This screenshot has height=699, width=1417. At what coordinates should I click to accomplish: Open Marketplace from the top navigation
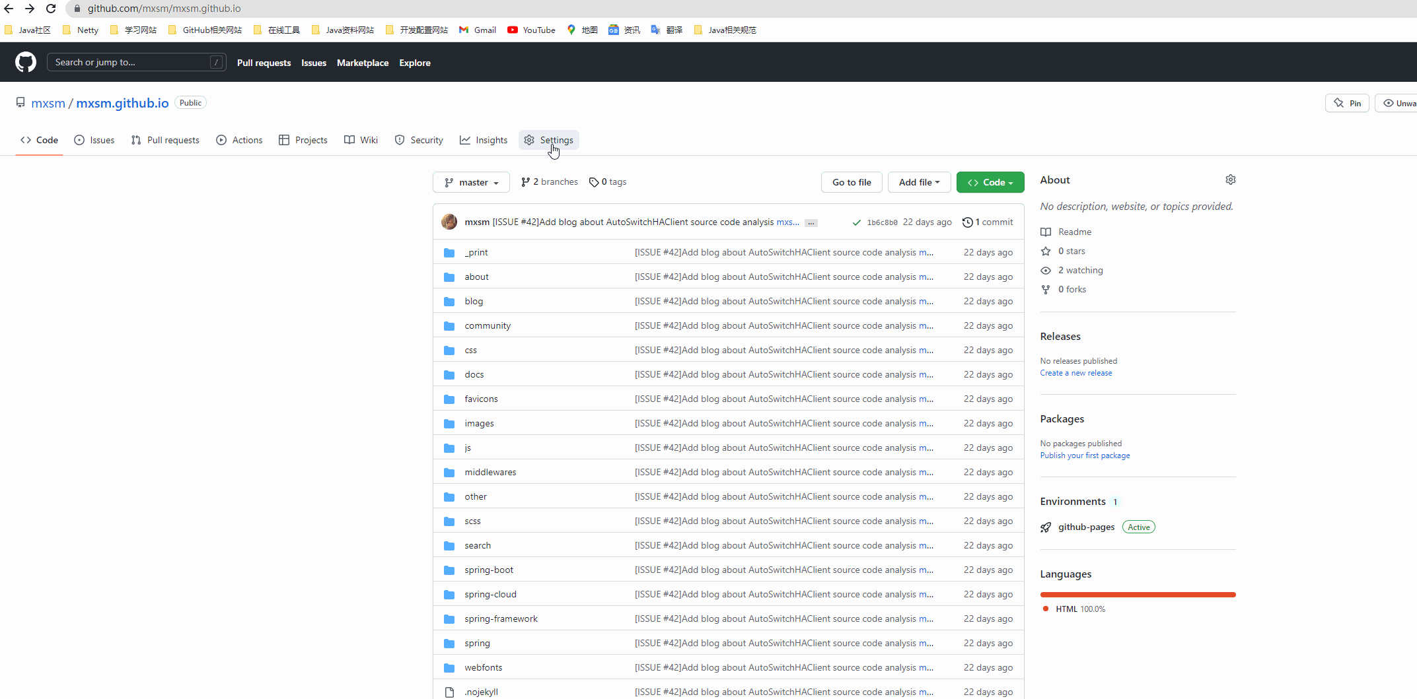(x=363, y=63)
